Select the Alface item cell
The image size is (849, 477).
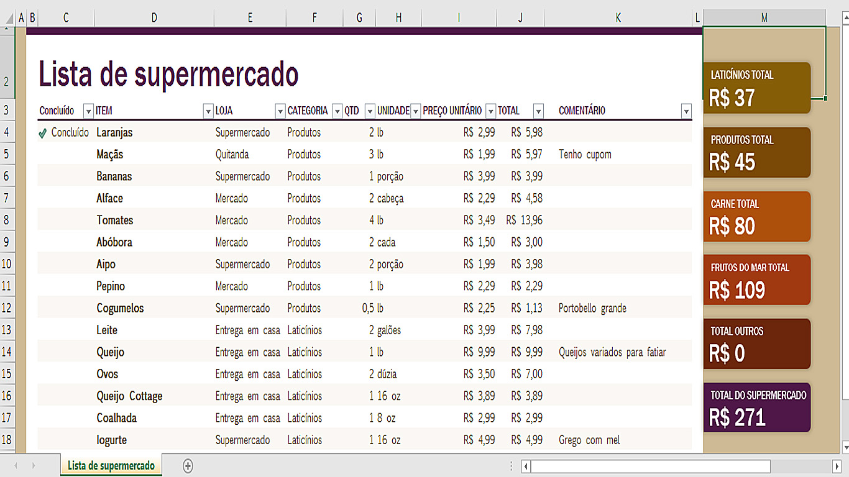point(154,199)
